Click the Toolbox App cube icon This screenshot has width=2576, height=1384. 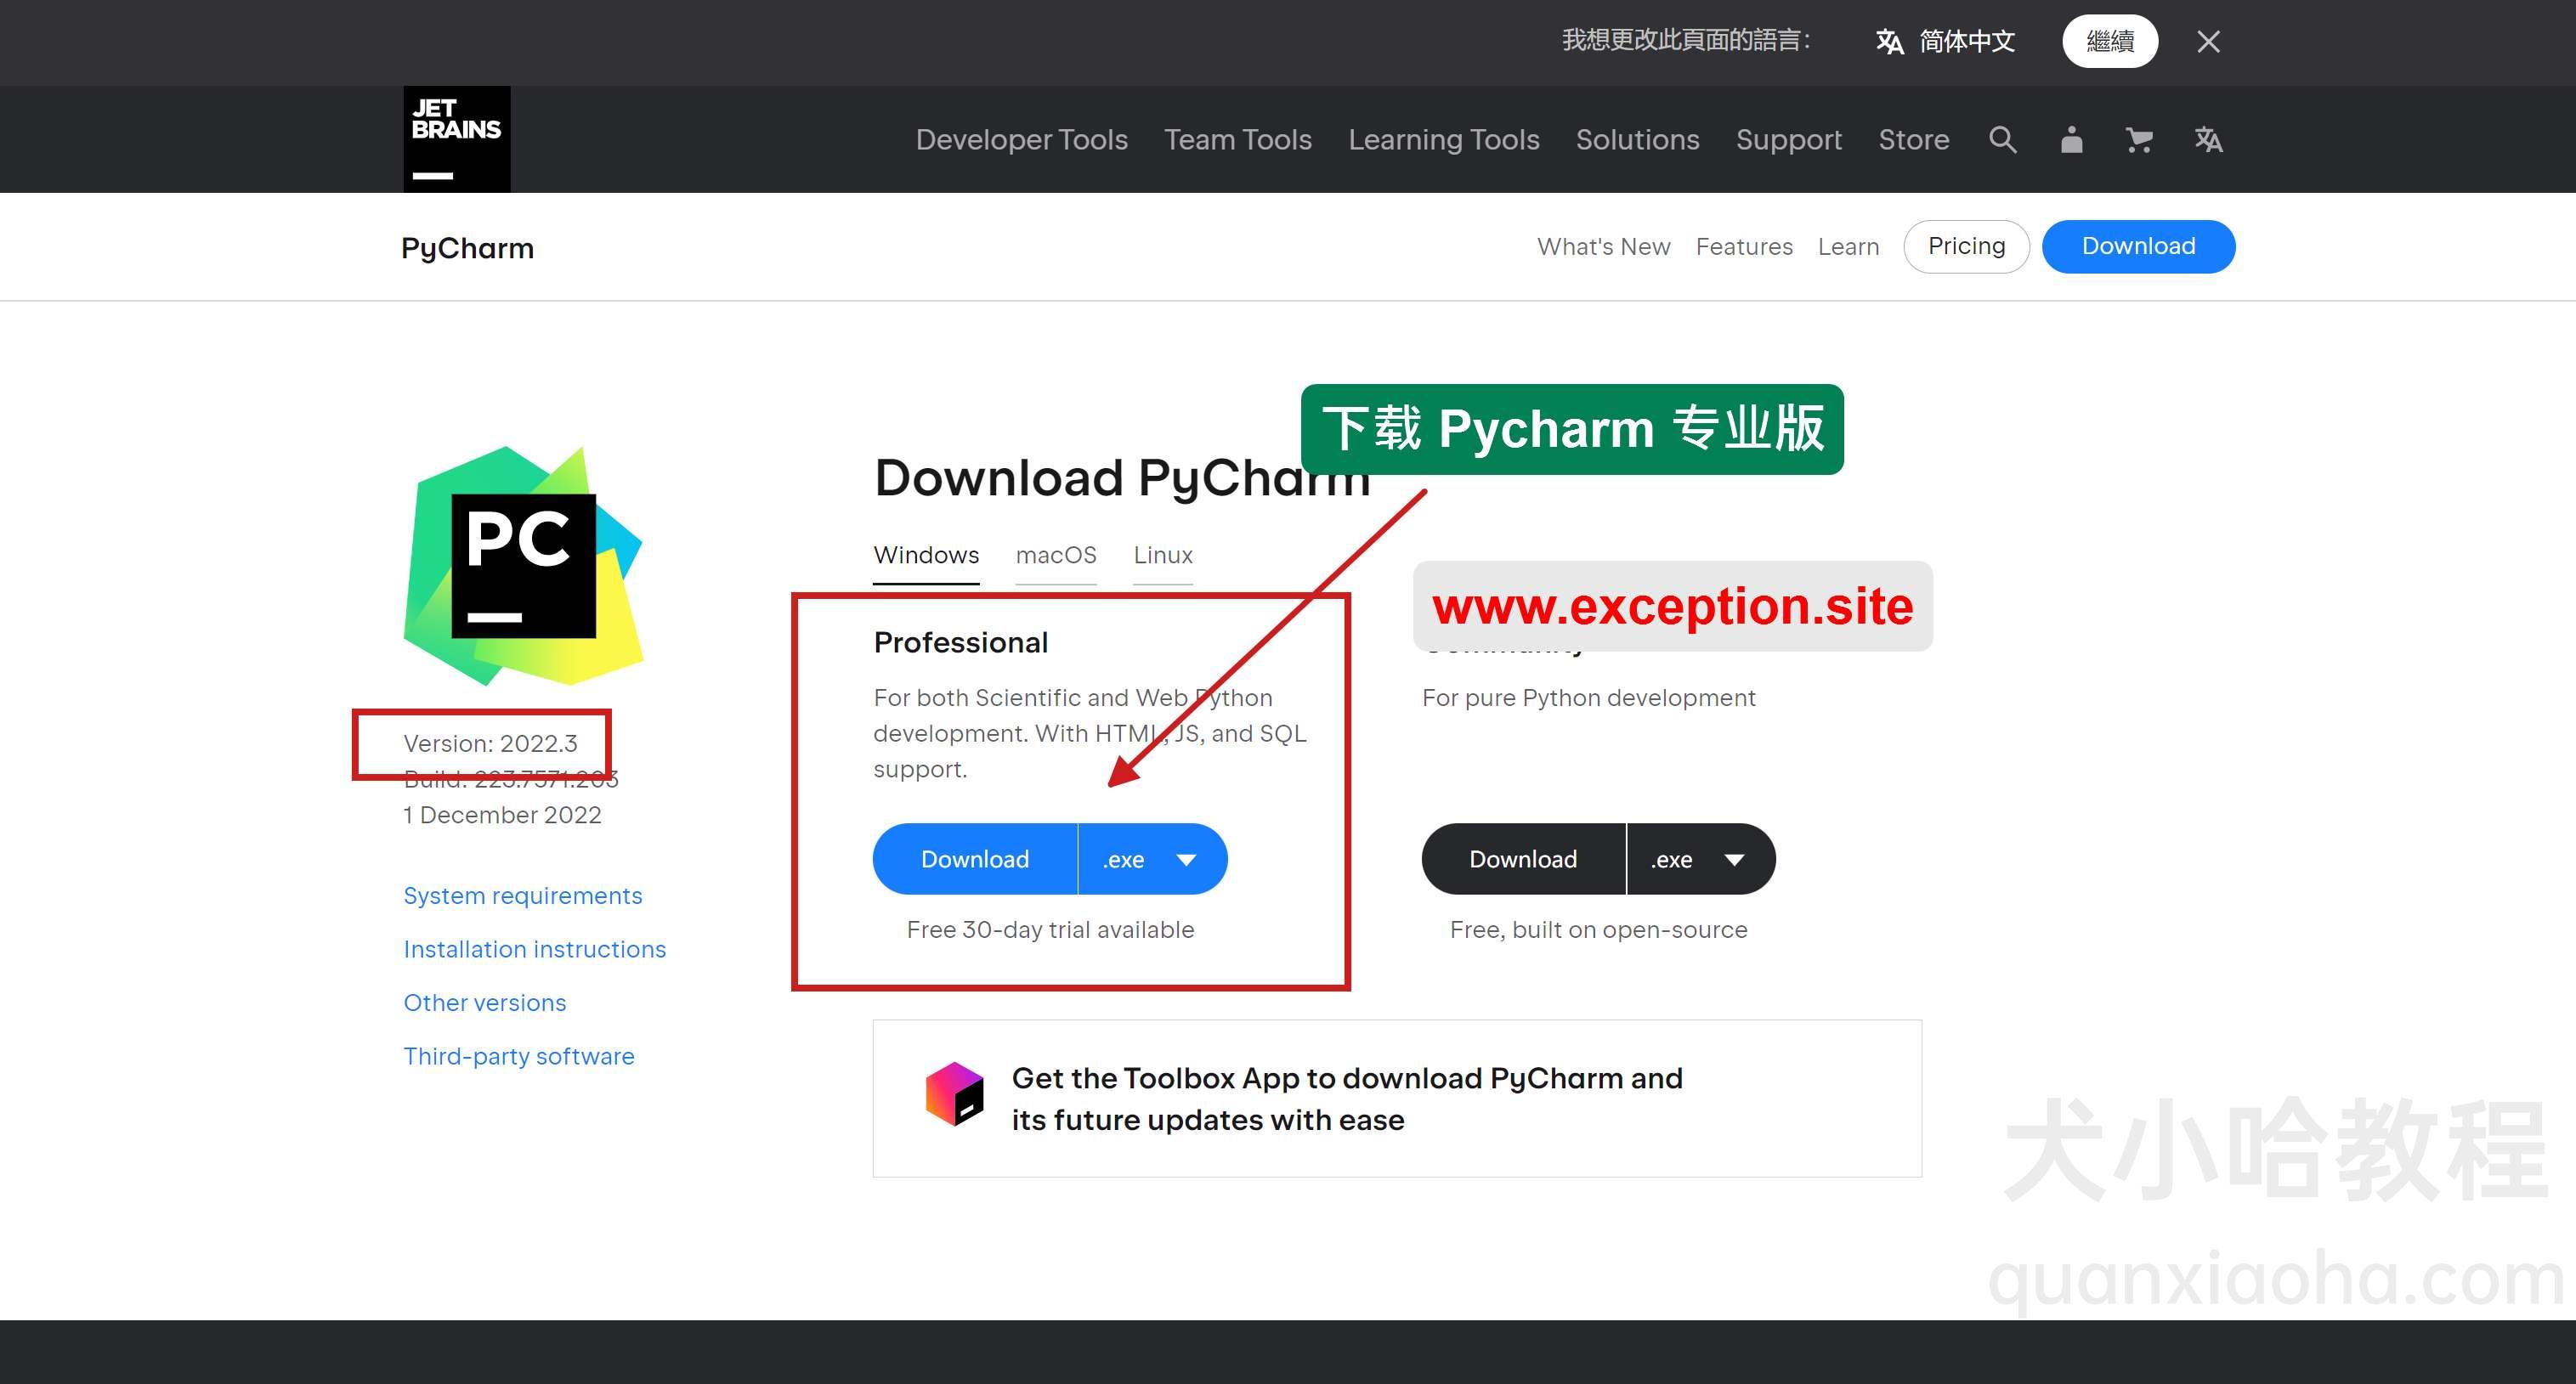[954, 1094]
